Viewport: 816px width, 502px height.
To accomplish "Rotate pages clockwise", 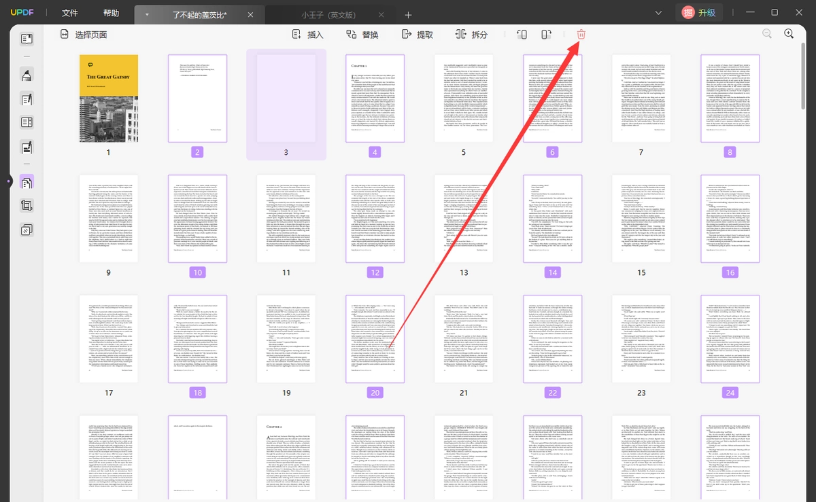I will coord(546,35).
